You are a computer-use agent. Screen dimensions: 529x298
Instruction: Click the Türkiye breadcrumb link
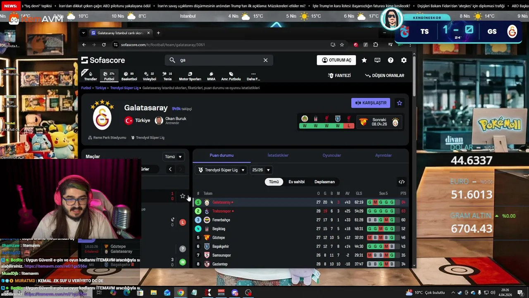point(100,88)
